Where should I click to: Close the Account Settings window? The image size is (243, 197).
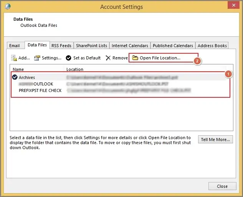coord(233,5)
